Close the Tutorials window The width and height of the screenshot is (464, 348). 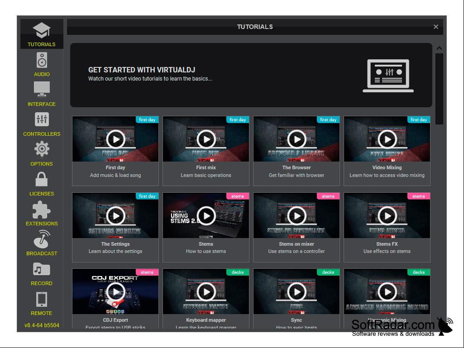(436, 27)
